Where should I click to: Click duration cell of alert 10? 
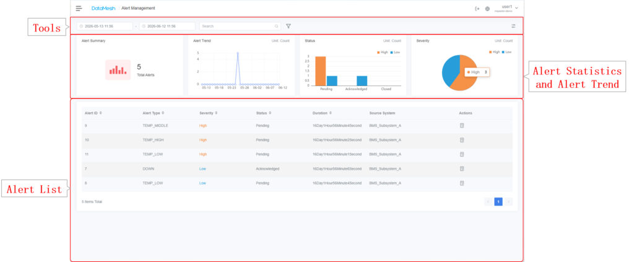tap(337, 140)
